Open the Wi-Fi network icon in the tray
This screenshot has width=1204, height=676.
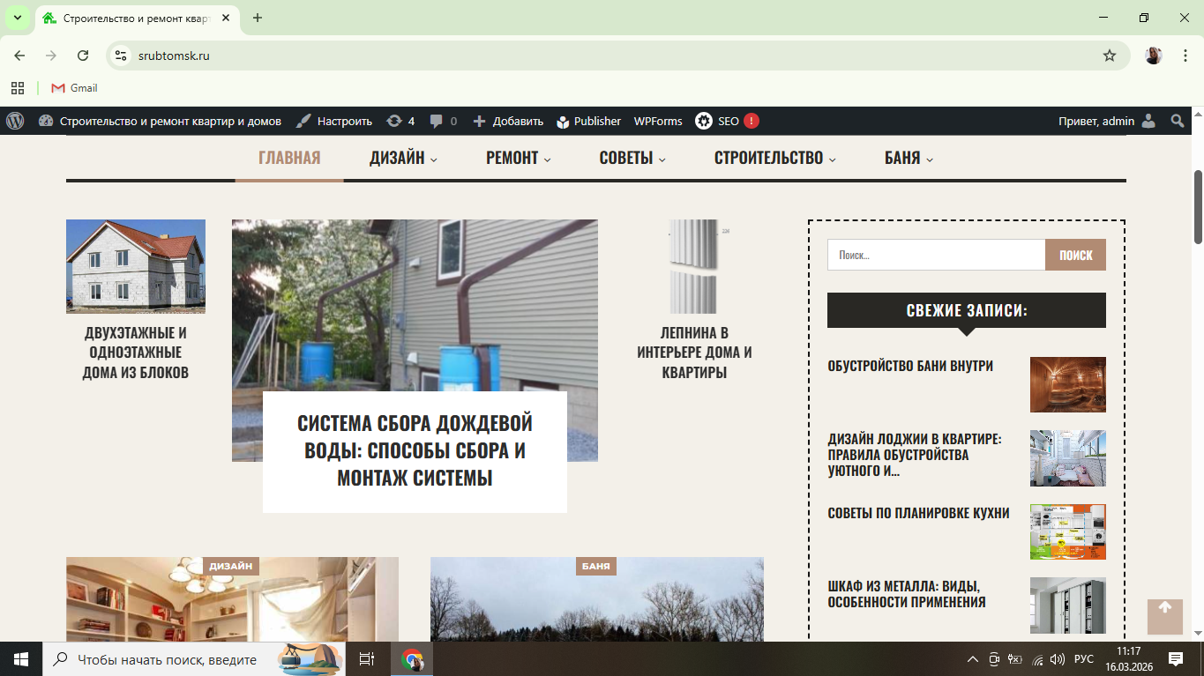1037,659
